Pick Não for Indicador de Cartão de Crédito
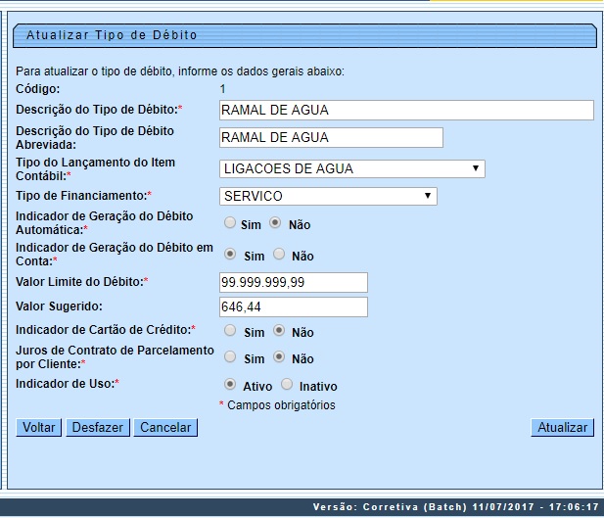 click(278, 331)
